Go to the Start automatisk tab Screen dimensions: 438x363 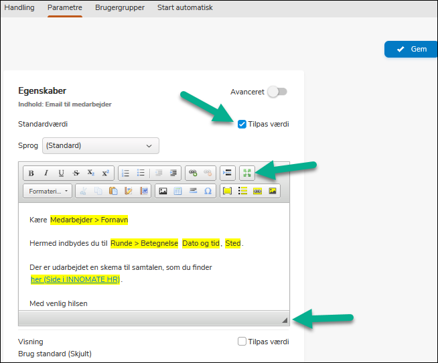tap(185, 8)
